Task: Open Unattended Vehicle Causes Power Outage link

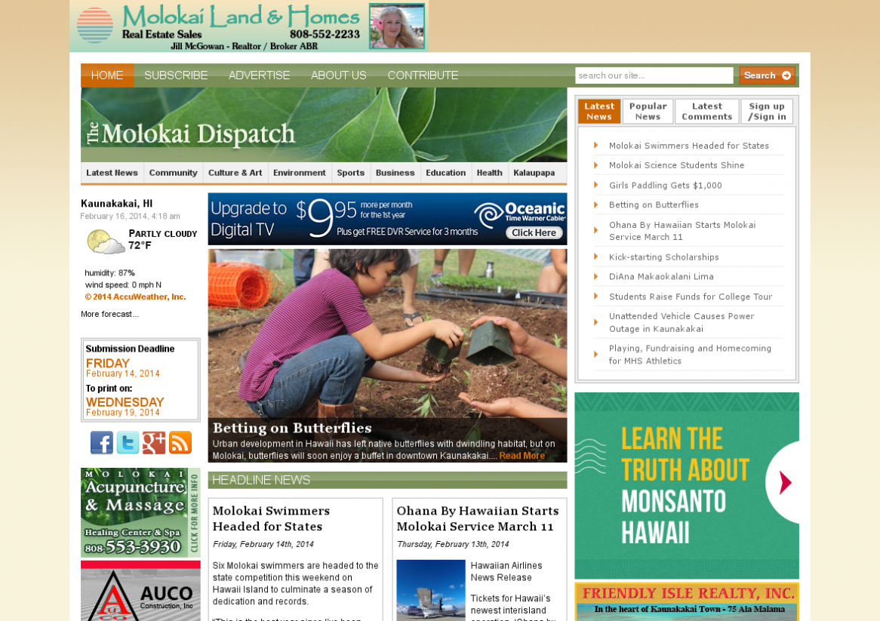Action: click(682, 322)
